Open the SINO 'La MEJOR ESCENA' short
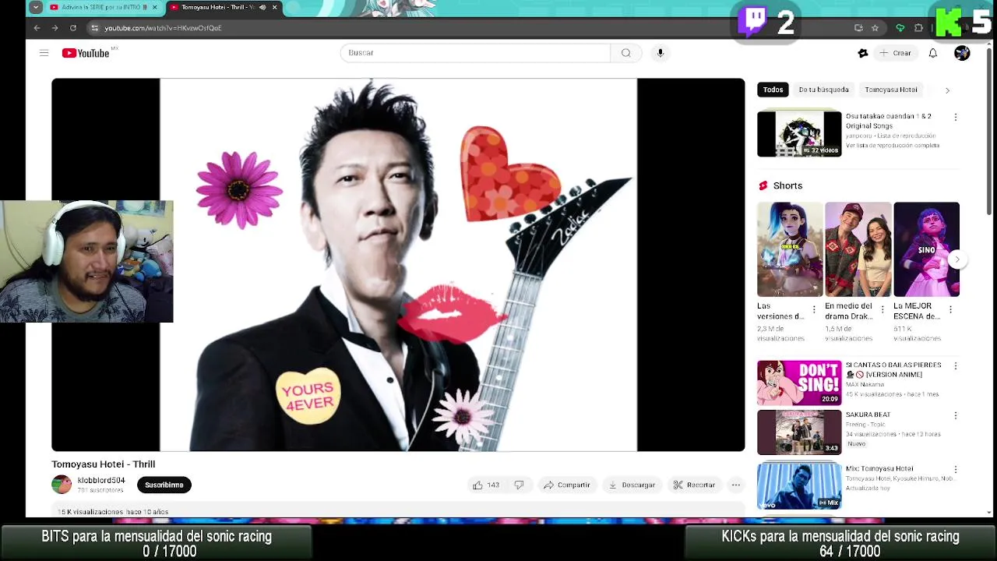The image size is (997, 561). tap(927, 249)
